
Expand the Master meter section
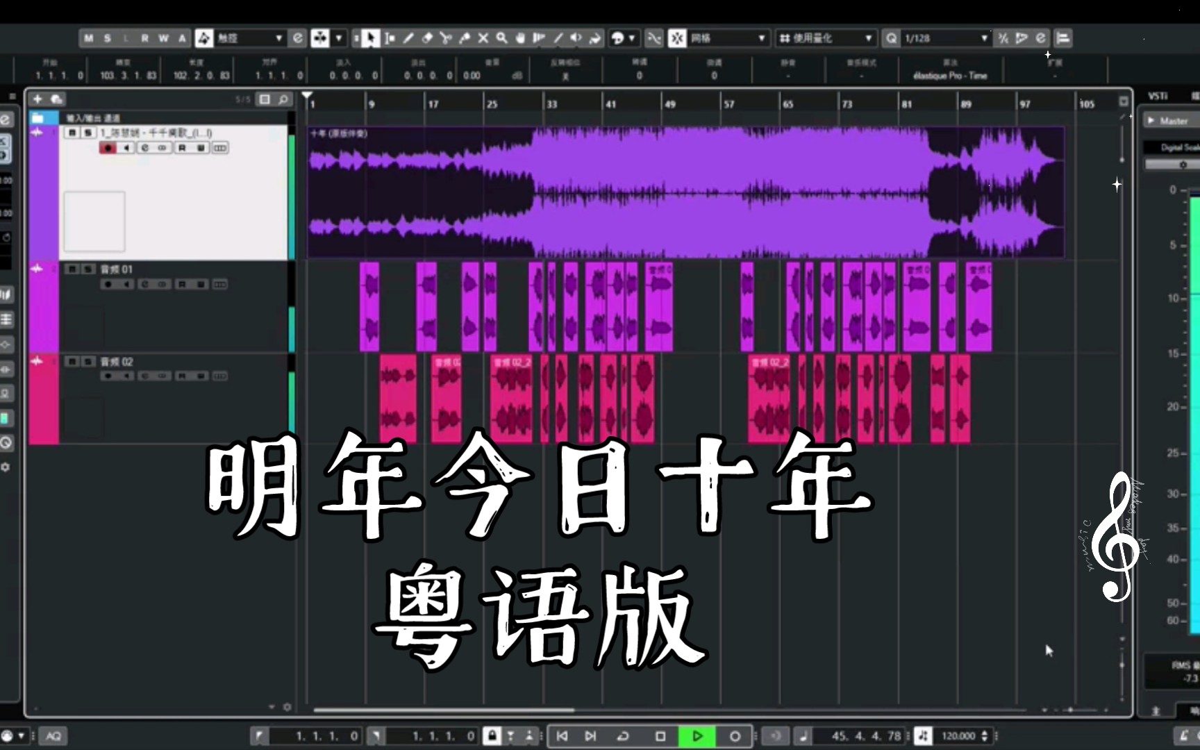coord(1151,121)
